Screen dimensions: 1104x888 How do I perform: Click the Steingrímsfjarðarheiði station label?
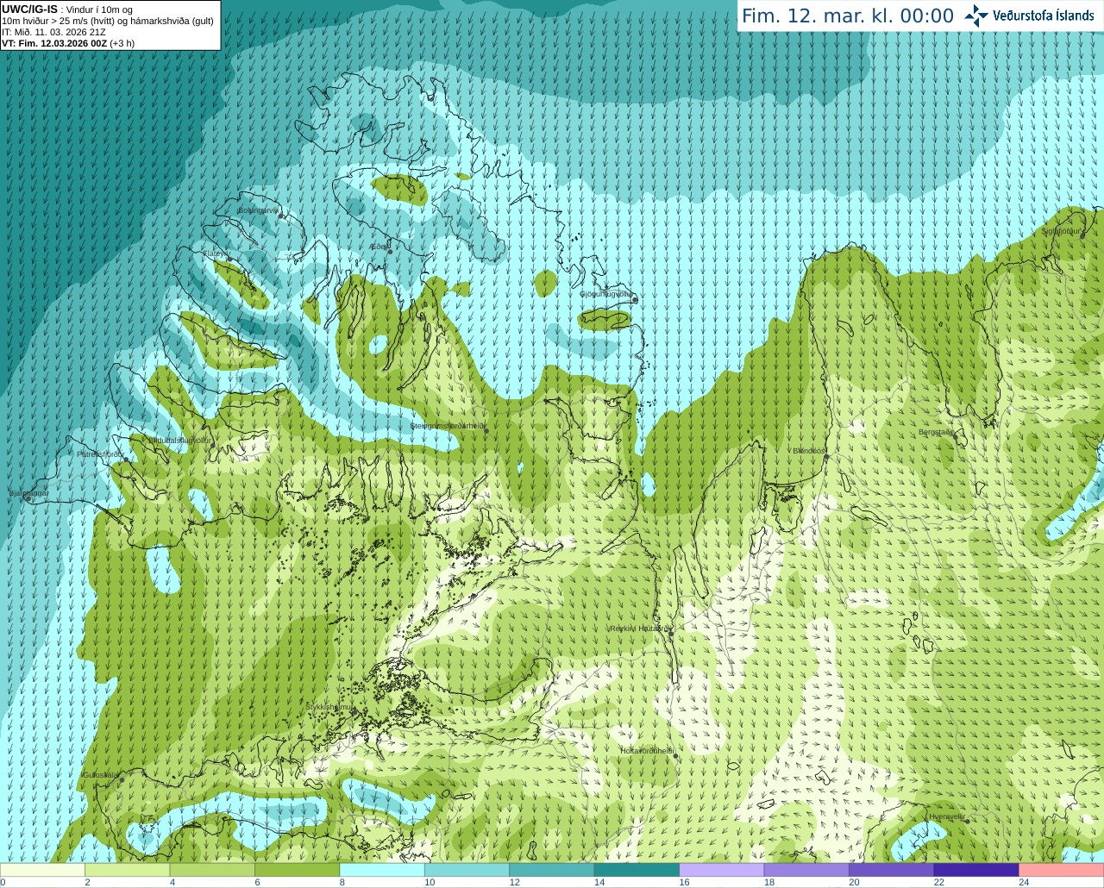pyautogui.click(x=447, y=426)
